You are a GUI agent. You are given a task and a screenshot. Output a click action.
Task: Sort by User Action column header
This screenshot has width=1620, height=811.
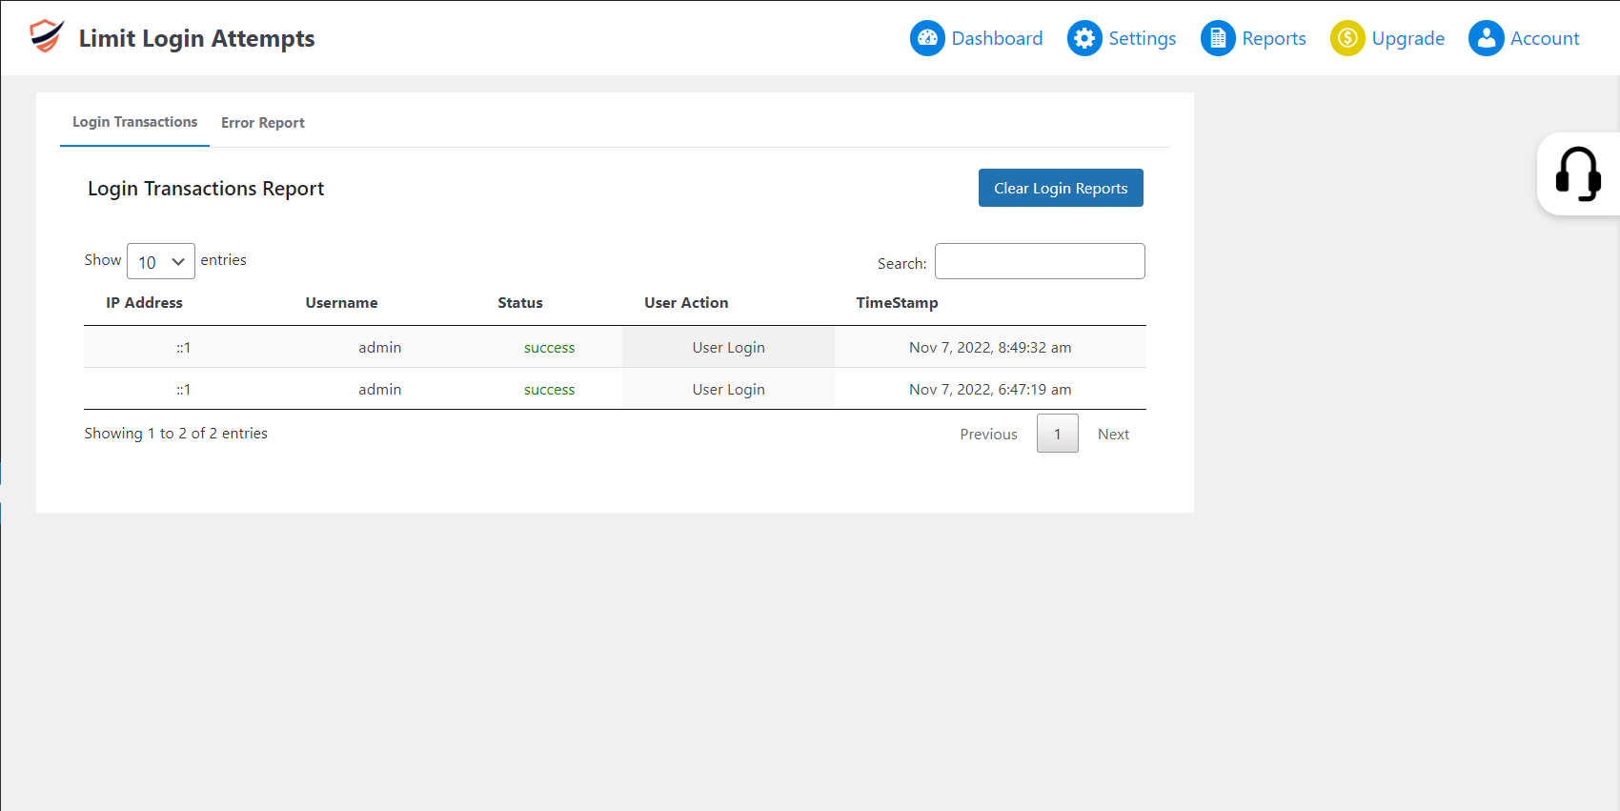[x=686, y=302]
